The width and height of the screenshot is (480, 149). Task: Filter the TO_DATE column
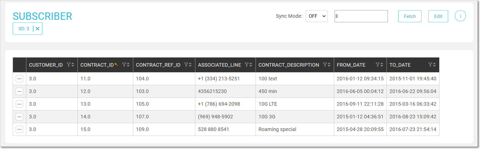pos(430,65)
